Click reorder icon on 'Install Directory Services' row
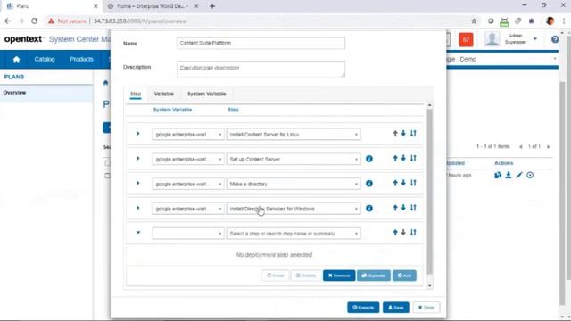 413,208
